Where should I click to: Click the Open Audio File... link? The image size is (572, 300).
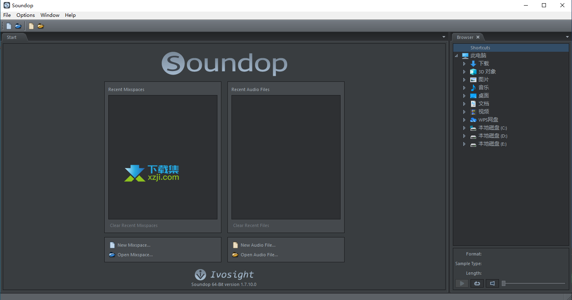tap(259, 255)
